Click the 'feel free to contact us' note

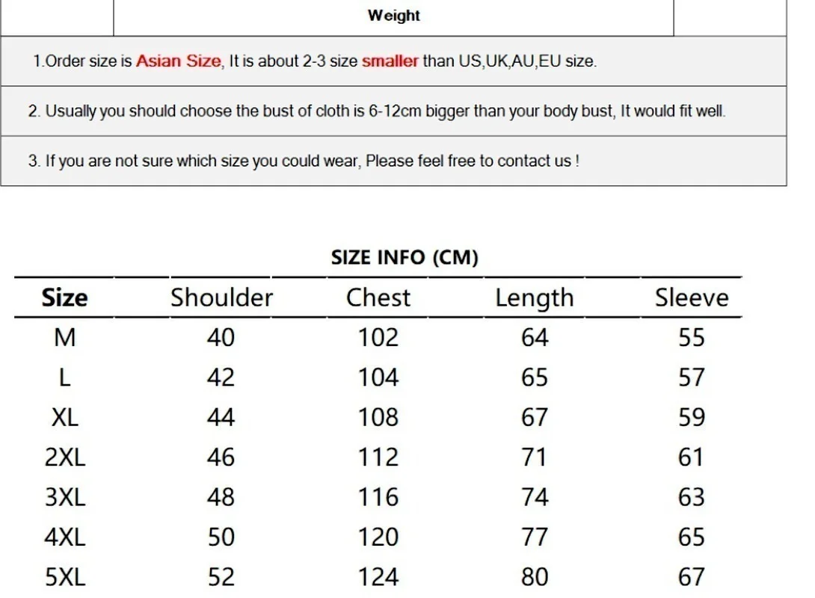click(304, 161)
